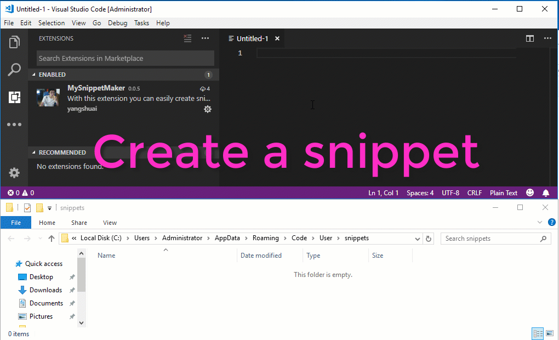The image size is (559, 340).
Task: Go up one folder level
Action: tap(52, 239)
